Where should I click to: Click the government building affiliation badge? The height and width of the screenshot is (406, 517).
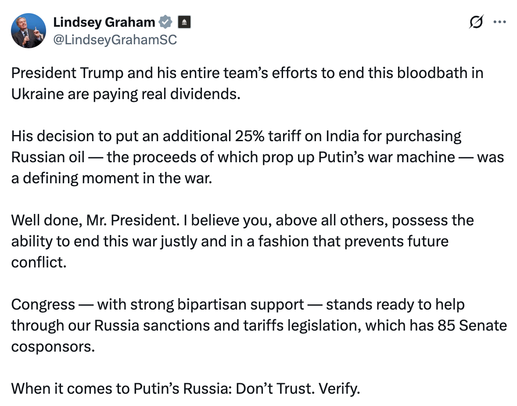184,22
